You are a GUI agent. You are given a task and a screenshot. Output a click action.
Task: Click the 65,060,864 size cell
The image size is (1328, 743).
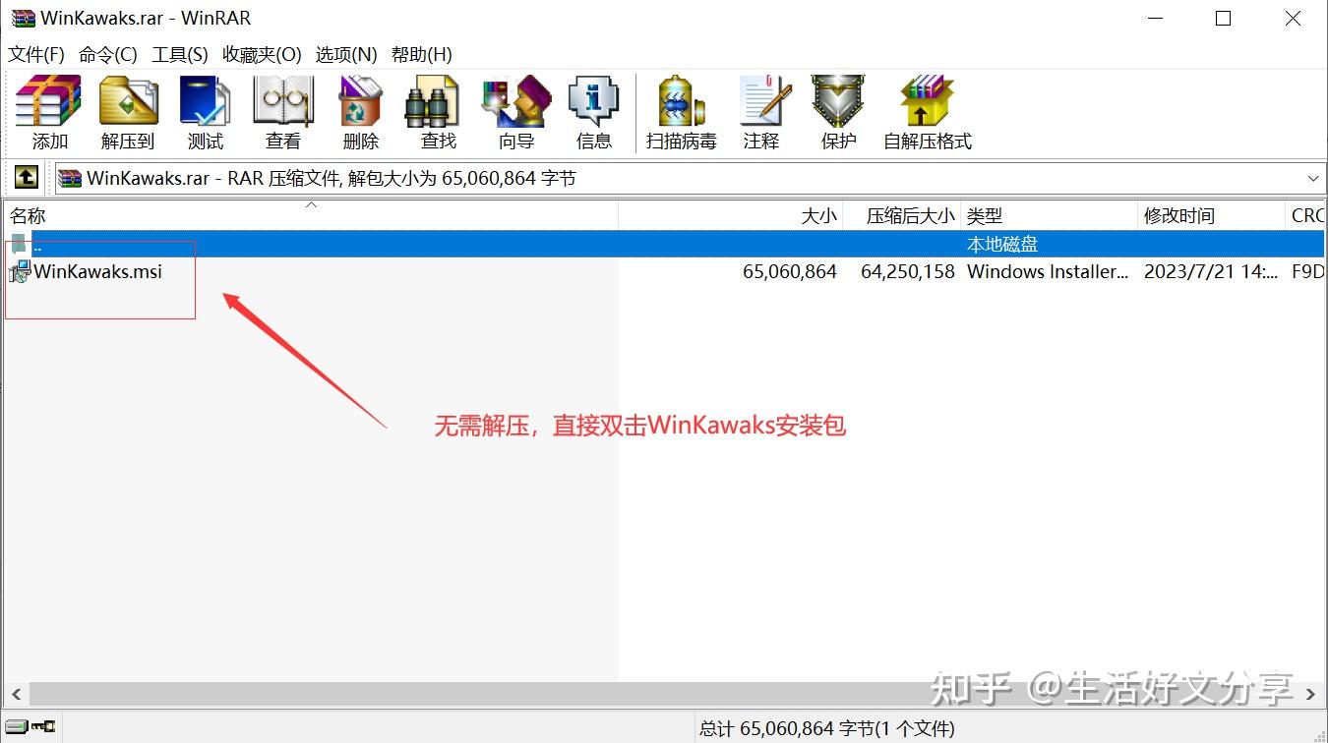pyautogui.click(x=790, y=271)
